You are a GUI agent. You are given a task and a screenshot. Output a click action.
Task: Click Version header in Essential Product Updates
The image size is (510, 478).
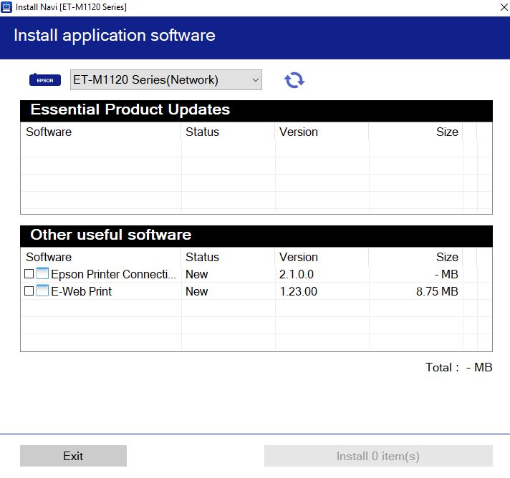pyautogui.click(x=298, y=132)
